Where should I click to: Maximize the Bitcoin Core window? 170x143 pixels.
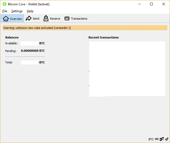tap(151, 4)
